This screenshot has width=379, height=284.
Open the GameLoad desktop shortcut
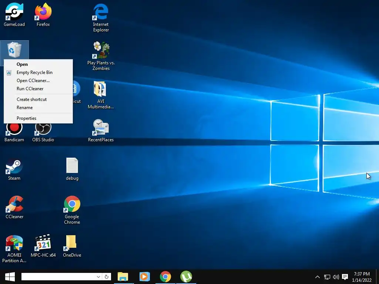click(14, 14)
